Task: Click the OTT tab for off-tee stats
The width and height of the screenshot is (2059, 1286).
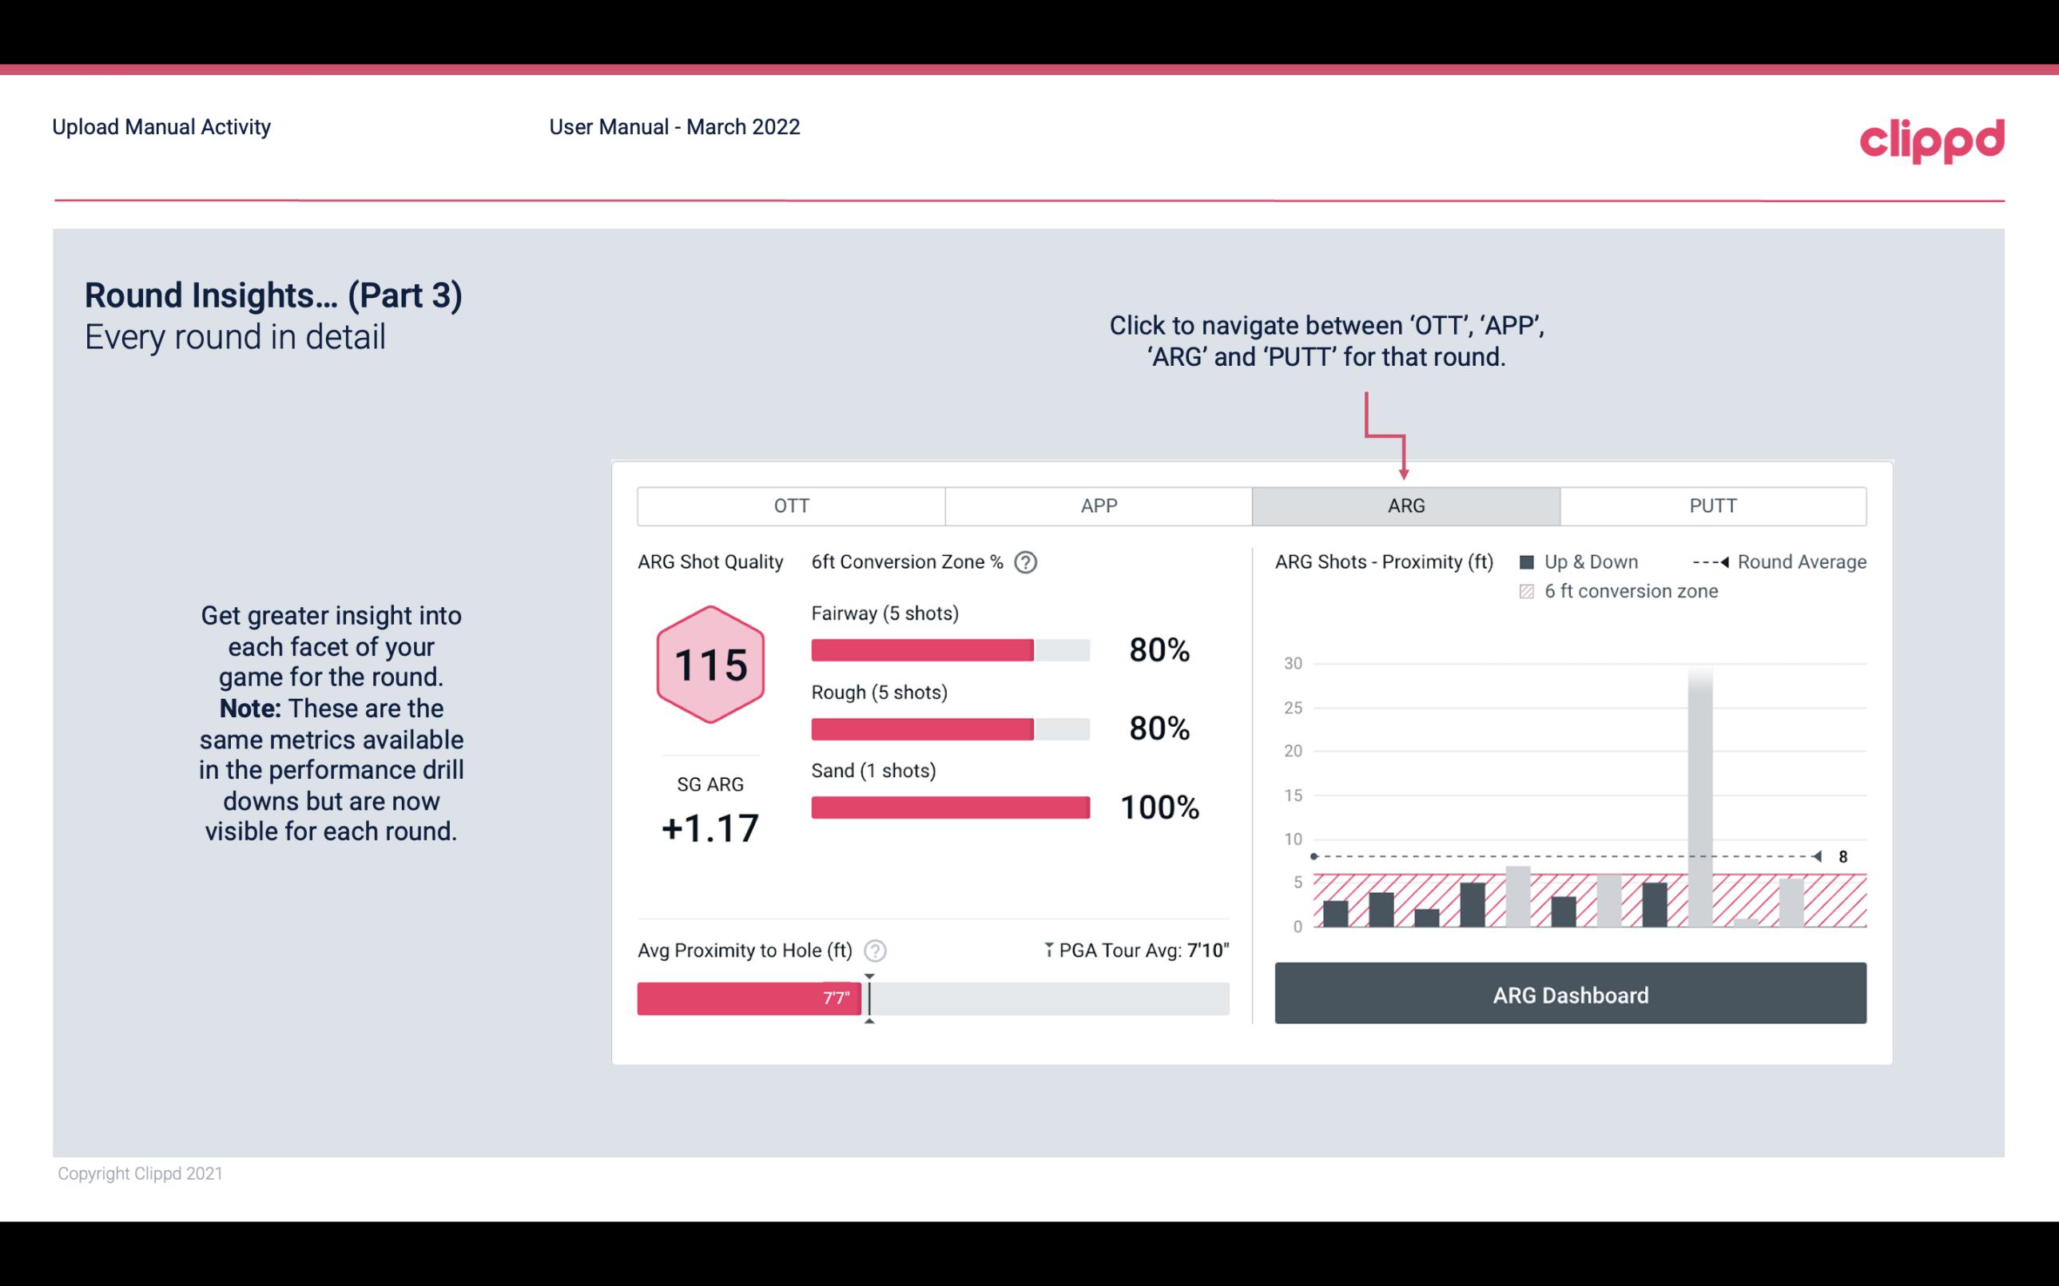Action: (791, 505)
